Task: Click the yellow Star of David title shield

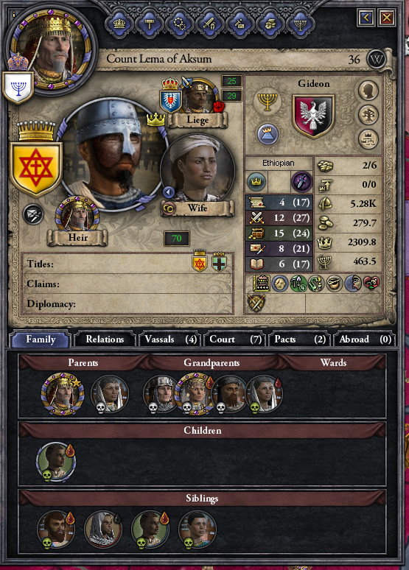Action: [36, 168]
